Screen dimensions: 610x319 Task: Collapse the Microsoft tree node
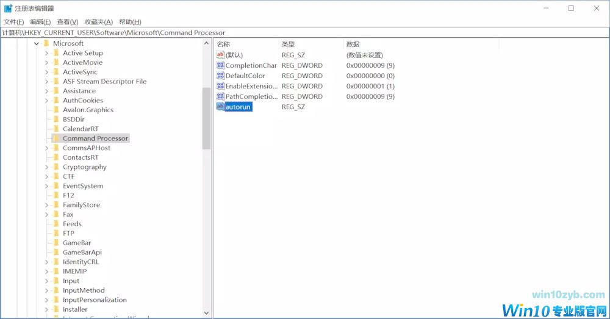(x=37, y=43)
